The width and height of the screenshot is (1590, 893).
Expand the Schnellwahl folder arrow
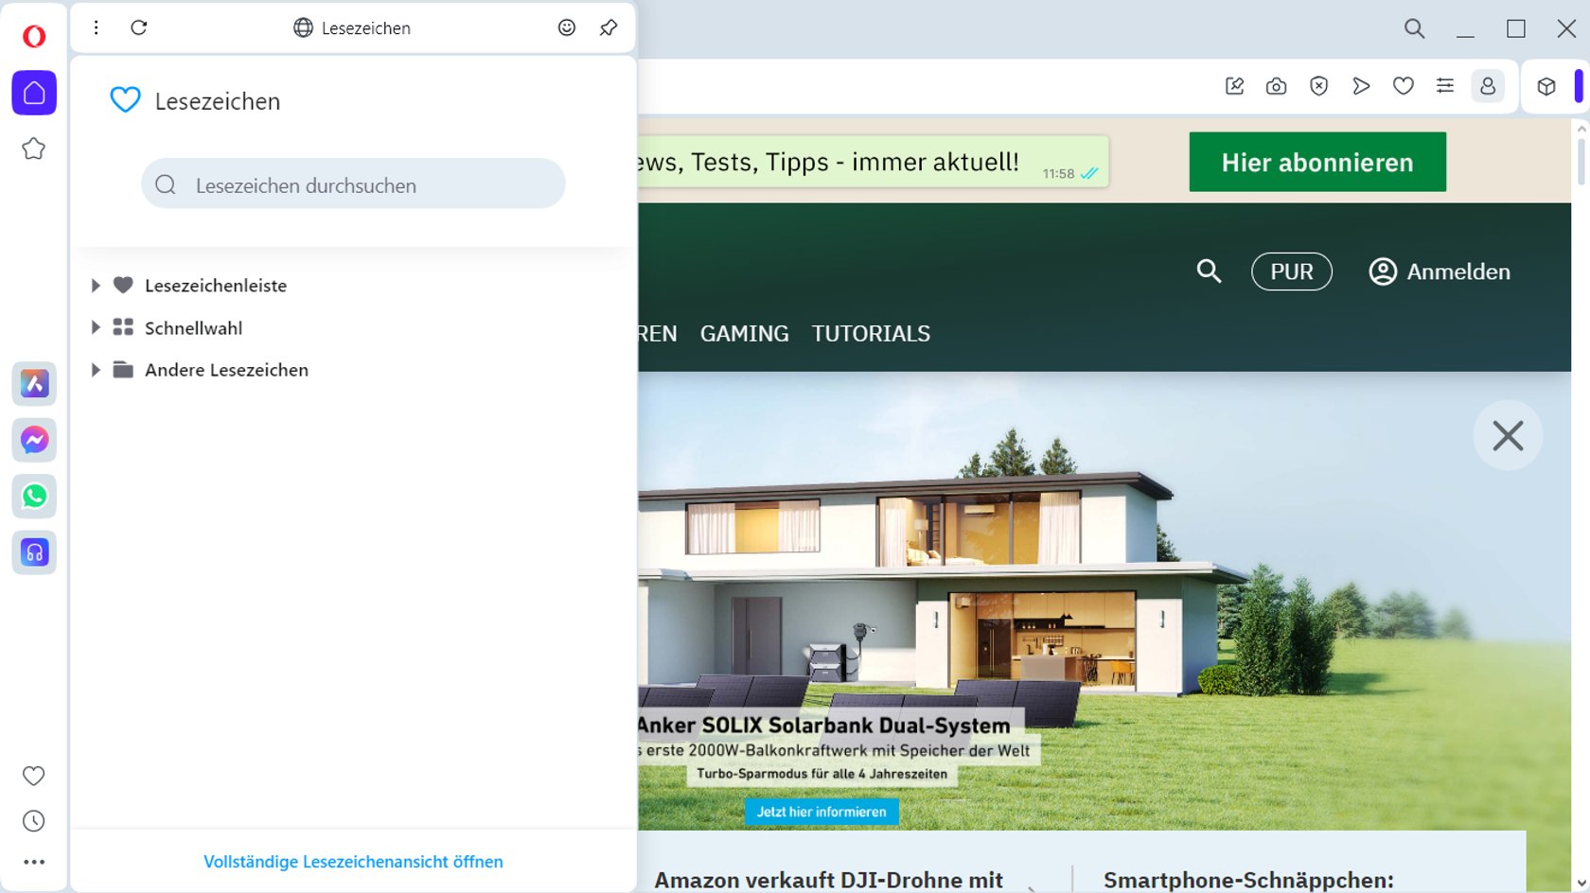pyautogui.click(x=95, y=327)
